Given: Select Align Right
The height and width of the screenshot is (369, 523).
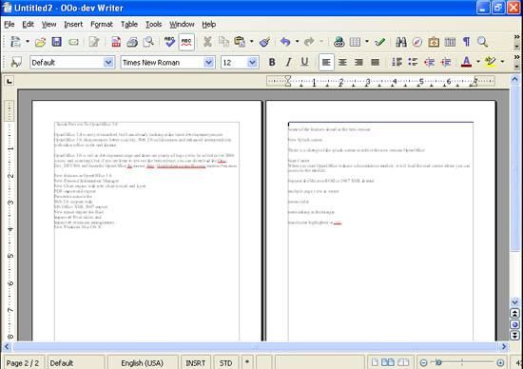Looking at the screenshot, I should [358, 63].
